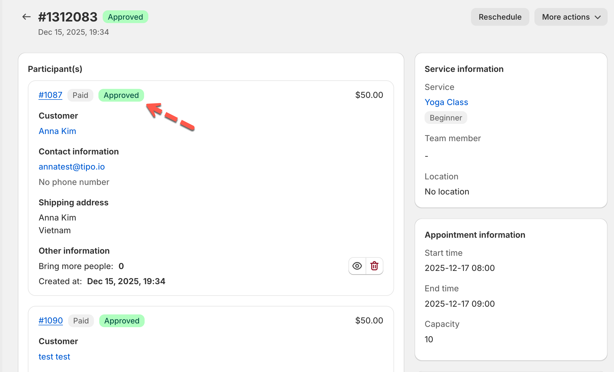
Task: Click the Approved badge beside #1312083
Action: pyautogui.click(x=125, y=17)
